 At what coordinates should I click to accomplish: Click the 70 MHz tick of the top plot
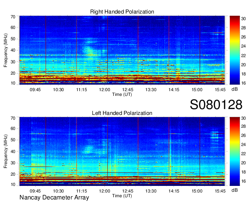(13, 17)
